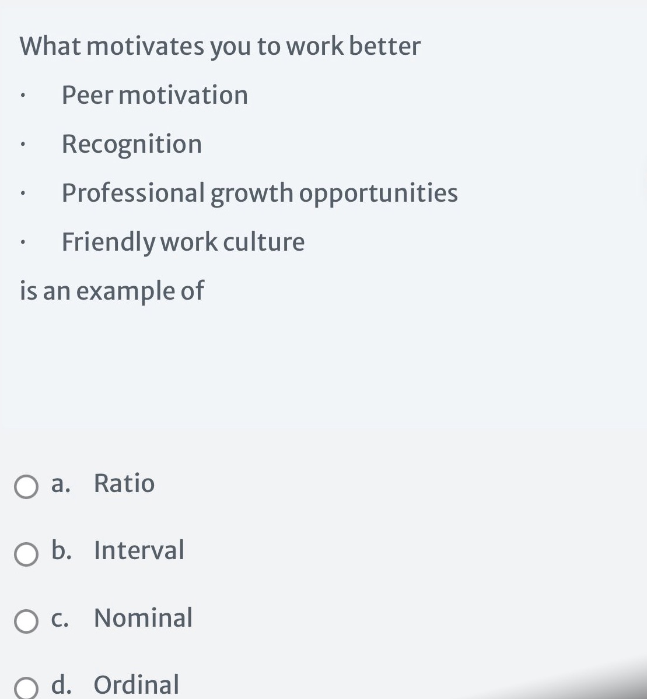Viewport: 647px width, 699px height.
Task: Click the answer label Ratio
Action: coord(124,484)
